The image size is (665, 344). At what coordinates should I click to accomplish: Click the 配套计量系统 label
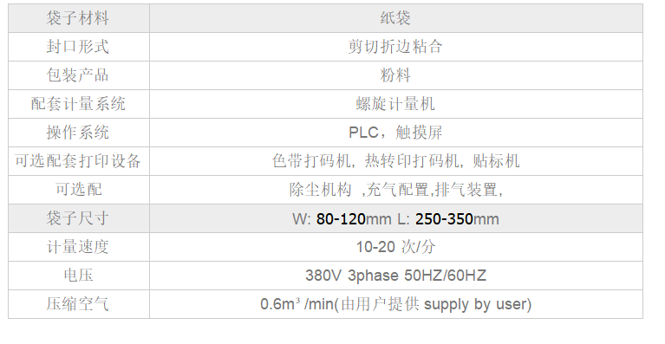click(x=78, y=104)
